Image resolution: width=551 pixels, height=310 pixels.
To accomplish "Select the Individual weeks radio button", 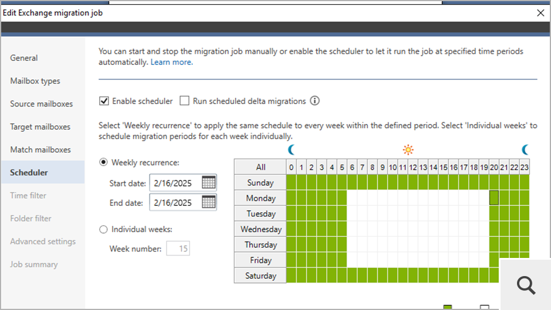I will [x=104, y=229].
